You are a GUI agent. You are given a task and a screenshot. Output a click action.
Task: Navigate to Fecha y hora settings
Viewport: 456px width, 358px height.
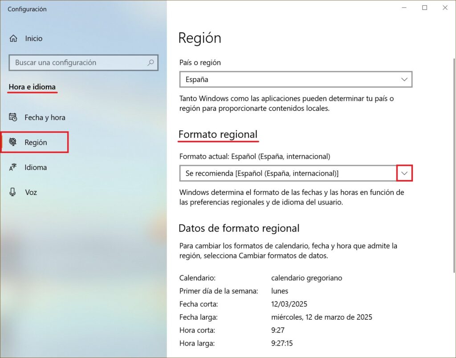tap(45, 117)
